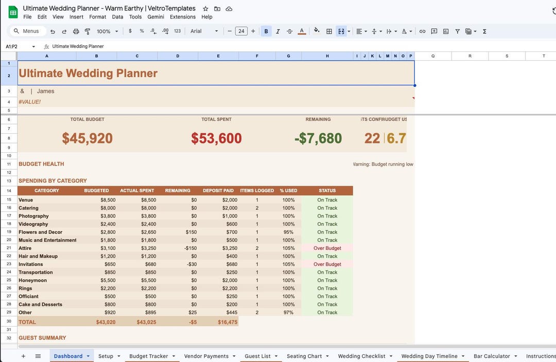
Task: Format as currency with dollar icon
Action: tap(130, 31)
